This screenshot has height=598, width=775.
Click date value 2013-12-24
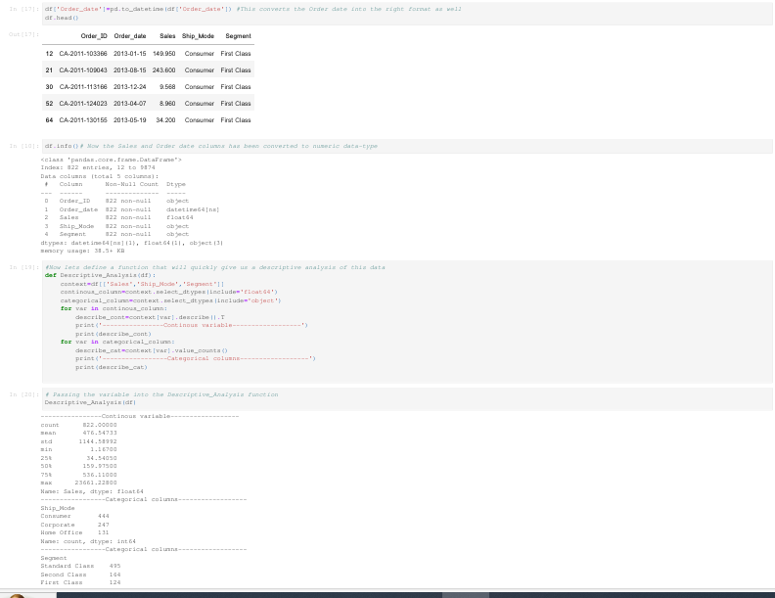[130, 87]
